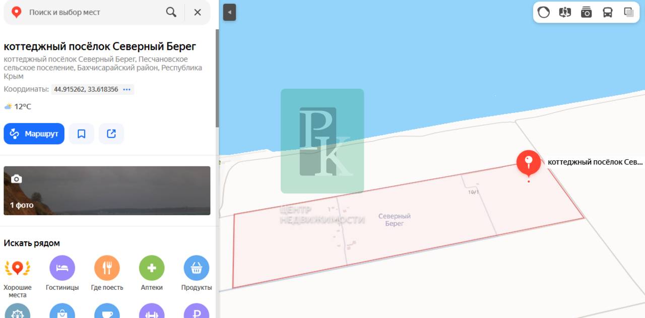Viewport: 645px width, 318px height.
Task: Open the '1 фото' photo thumbnail
Action: click(x=107, y=190)
